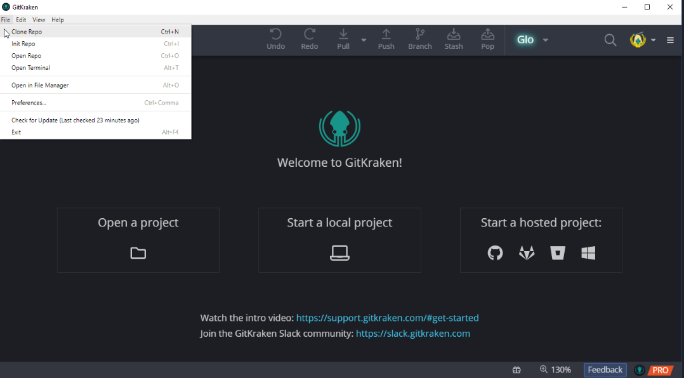Click the Open a project tile
Image resolution: width=684 pixels, height=378 pixels.
[138, 240]
